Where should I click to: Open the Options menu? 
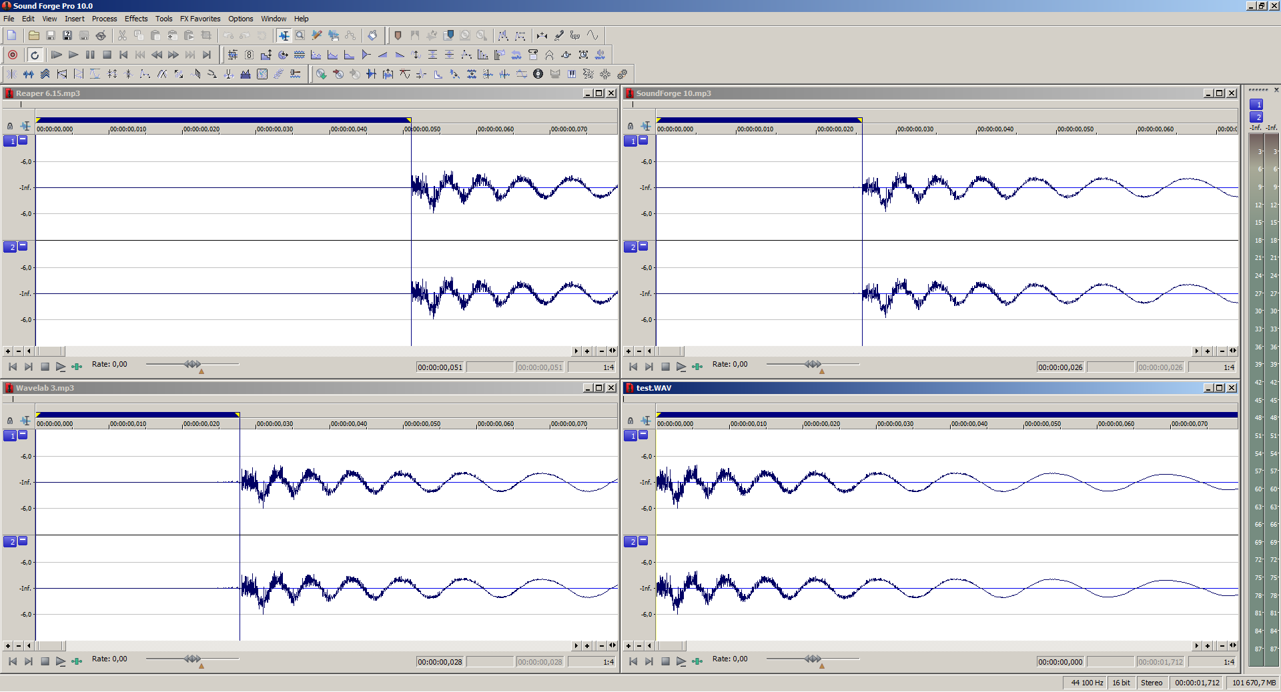pyautogui.click(x=241, y=19)
